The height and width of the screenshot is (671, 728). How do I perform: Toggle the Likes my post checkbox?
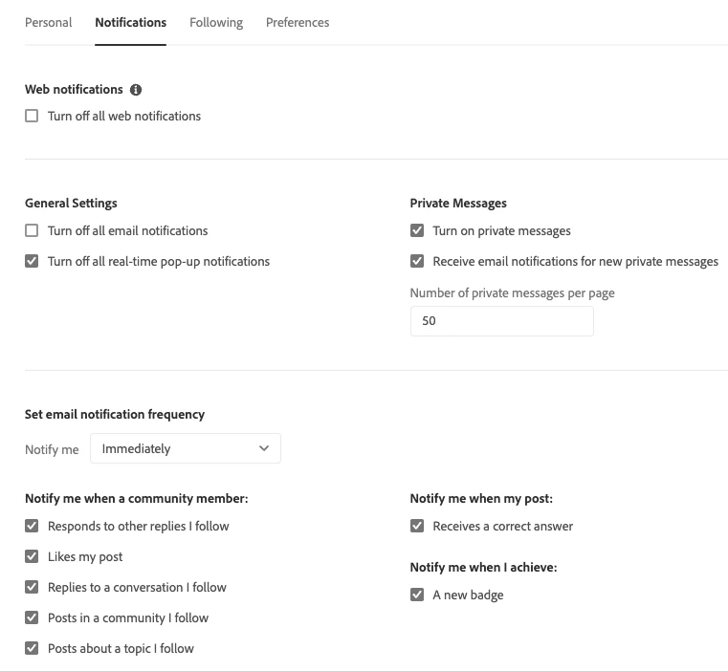[x=33, y=556]
